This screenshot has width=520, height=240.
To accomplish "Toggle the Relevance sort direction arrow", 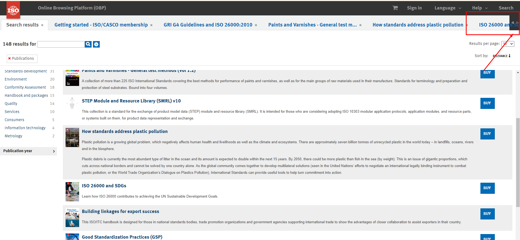I will coord(509,56).
